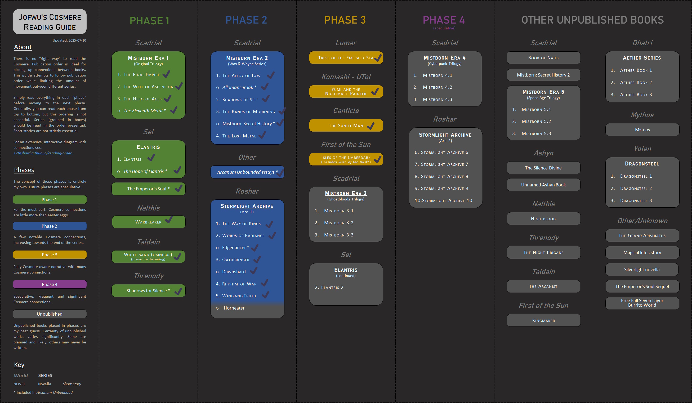This screenshot has height=403, width=692.
Task: Click the Phase 3 column heading
Action: [x=345, y=20]
